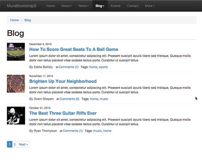Select the sports tag link
Image resolution: width=202 pixels, height=162 pixels.
click(103, 67)
